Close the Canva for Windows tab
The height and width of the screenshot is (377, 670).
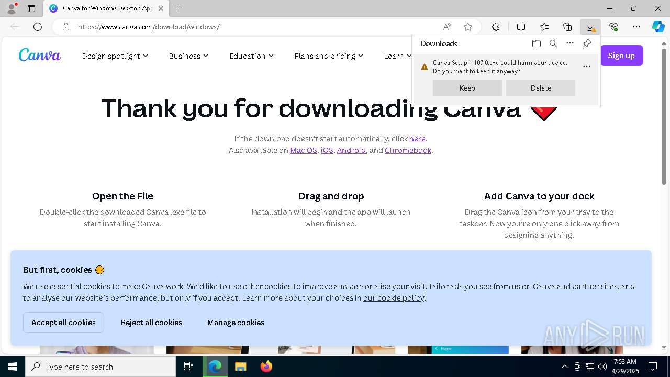161,8
